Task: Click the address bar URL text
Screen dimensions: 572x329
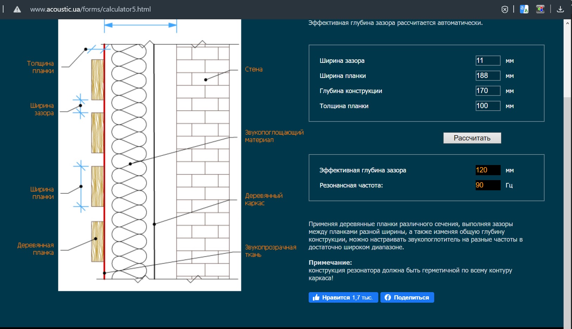Action: click(x=90, y=9)
